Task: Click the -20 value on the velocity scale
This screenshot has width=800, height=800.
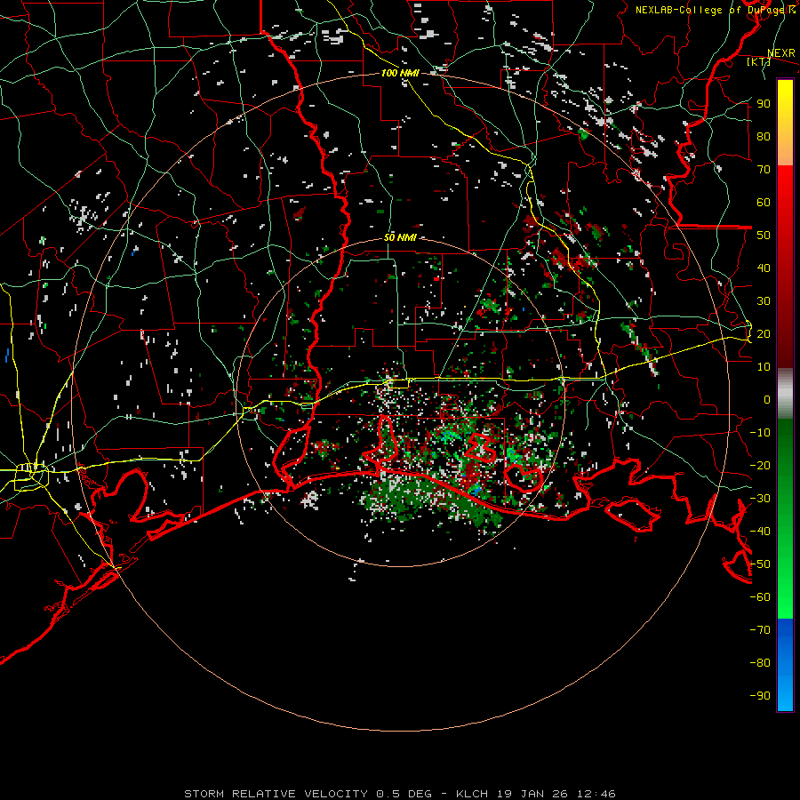Action: [760, 466]
